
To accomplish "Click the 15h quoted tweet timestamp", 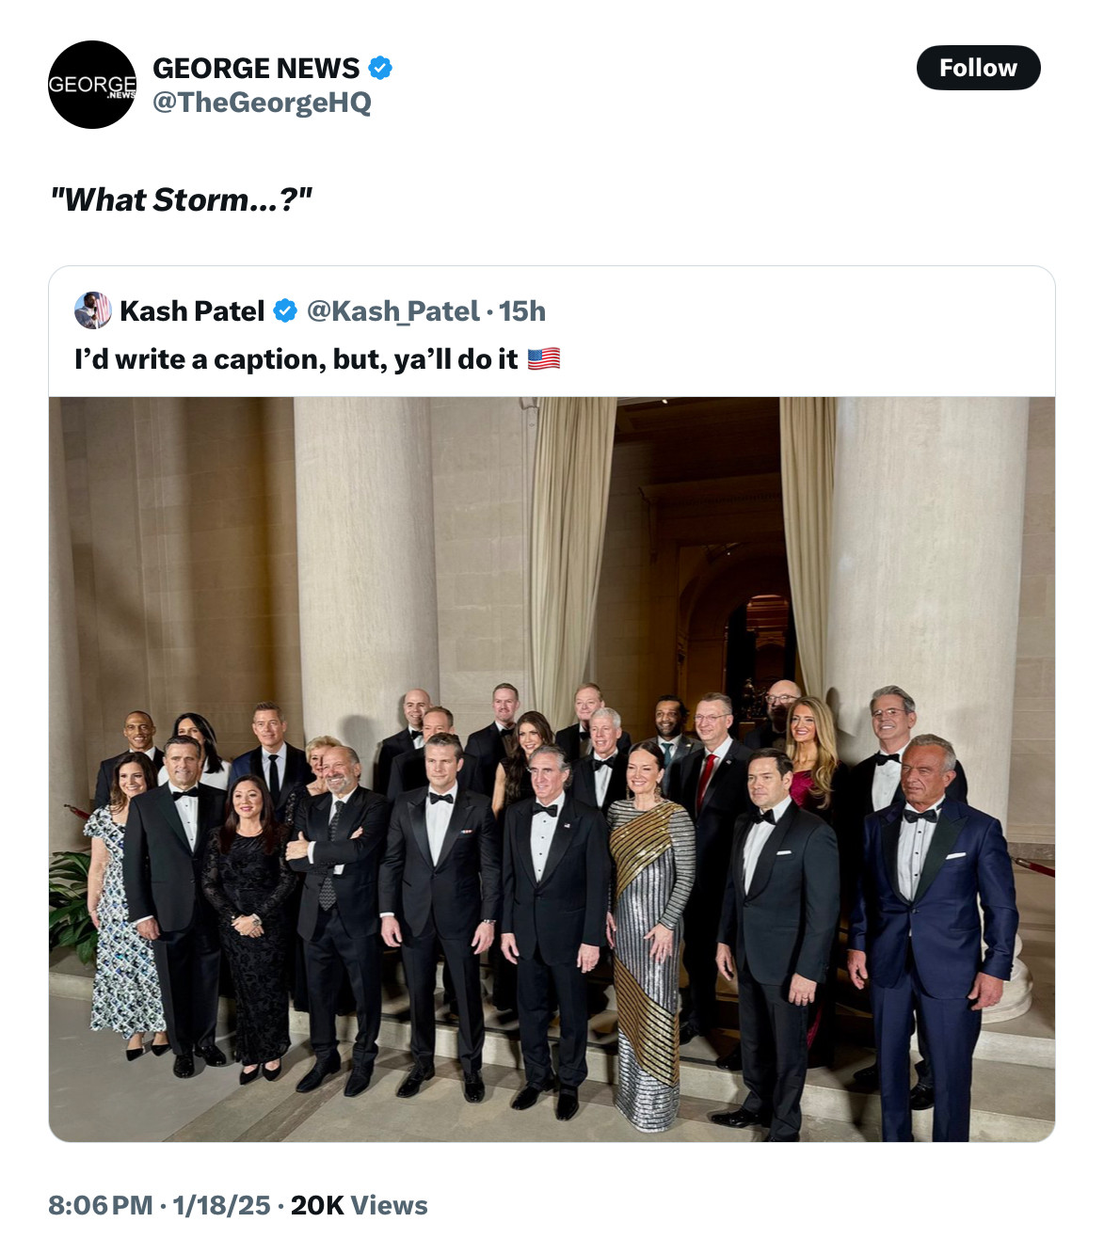I will tap(522, 311).
